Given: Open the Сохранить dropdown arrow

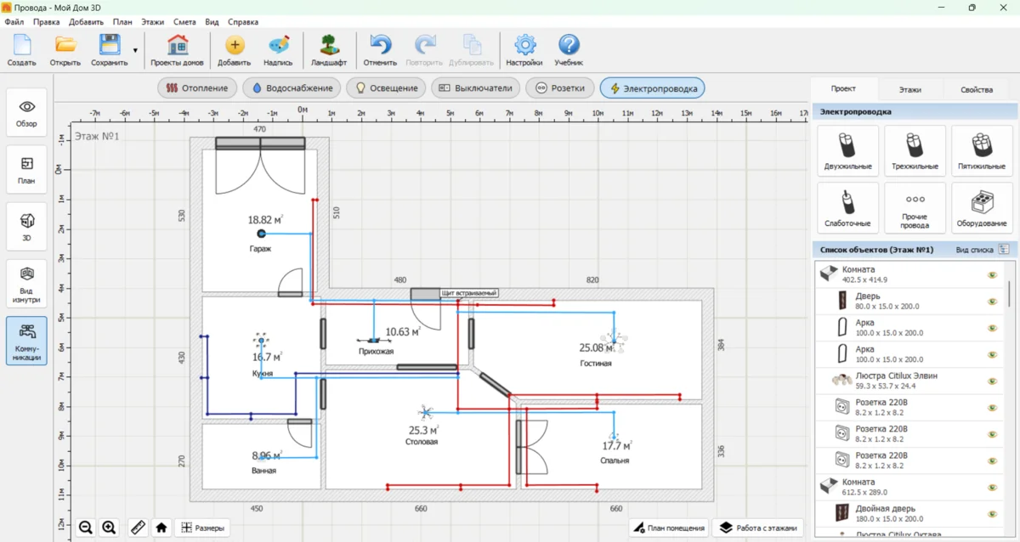Looking at the screenshot, I should pyautogui.click(x=135, y=50).
